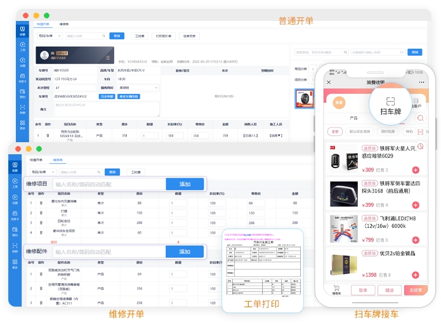Open 选择 worker dropdown in tire row

coord(275,136)
